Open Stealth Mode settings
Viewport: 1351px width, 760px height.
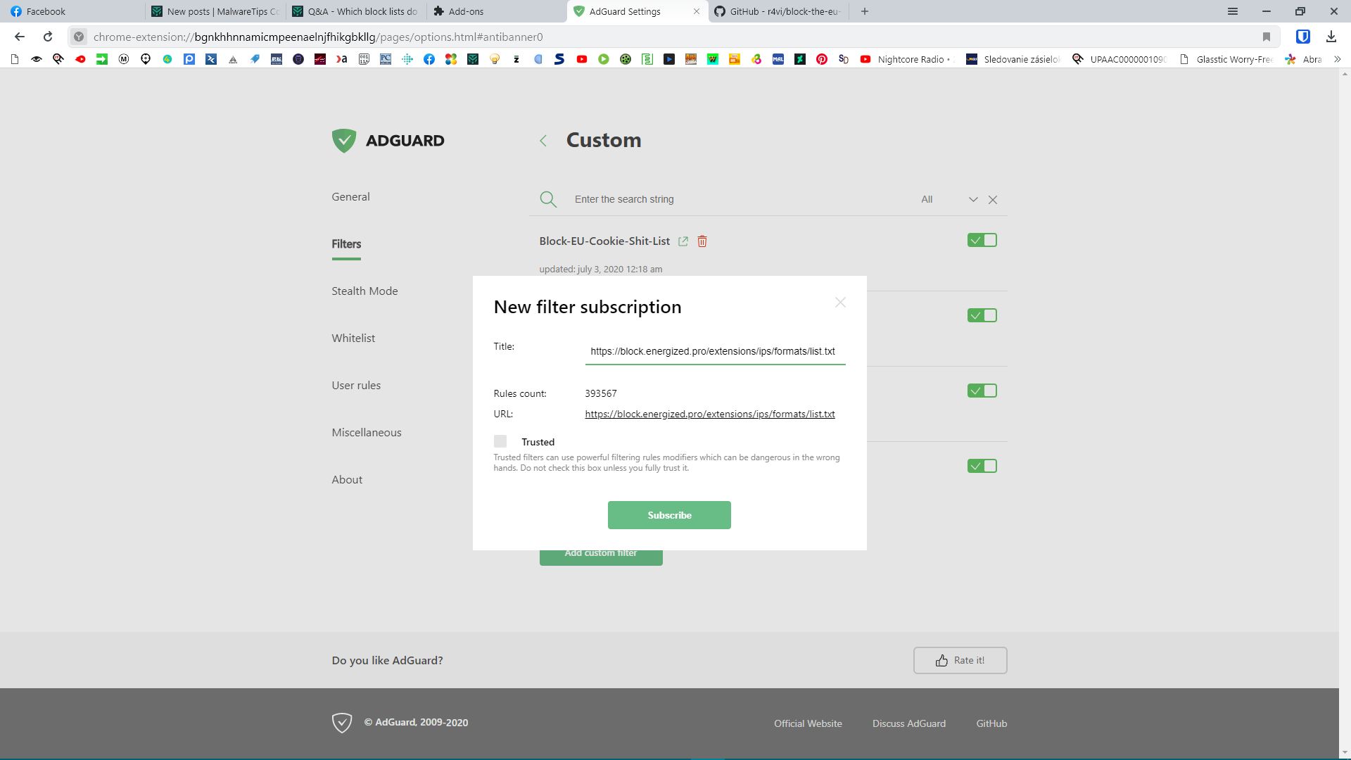click(x=364, y=291)
